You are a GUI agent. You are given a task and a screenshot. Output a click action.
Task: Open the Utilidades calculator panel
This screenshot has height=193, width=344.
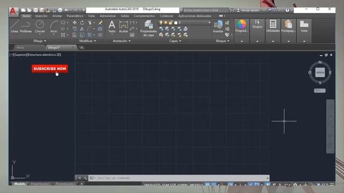point(273,26)
